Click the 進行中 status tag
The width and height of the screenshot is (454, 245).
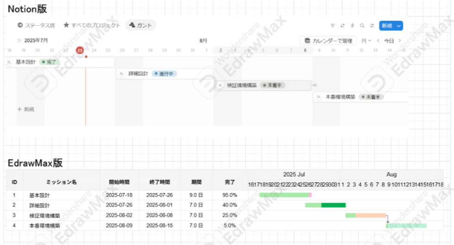point(164,74)
